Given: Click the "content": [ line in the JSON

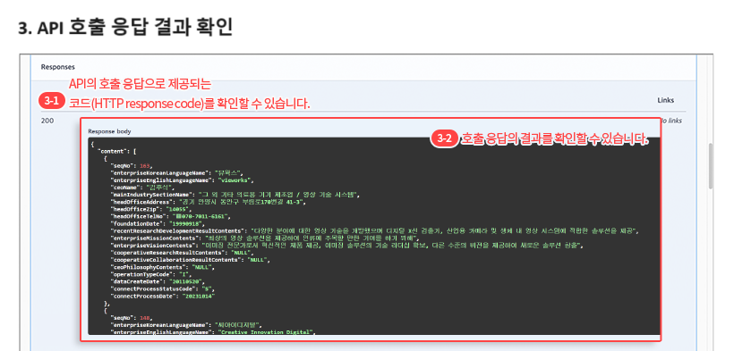Looking at the screenshot, I should [x=116, y=152].
